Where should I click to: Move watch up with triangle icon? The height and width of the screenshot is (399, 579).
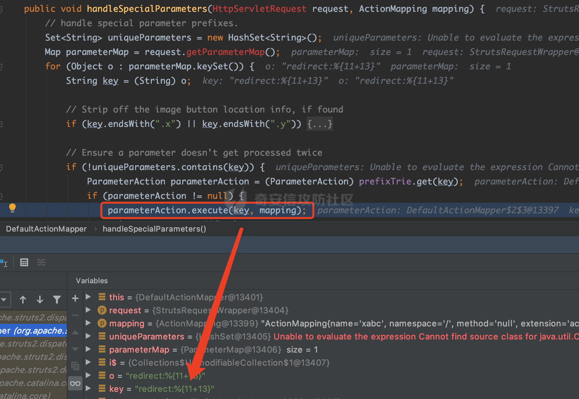tap(75, 332)
